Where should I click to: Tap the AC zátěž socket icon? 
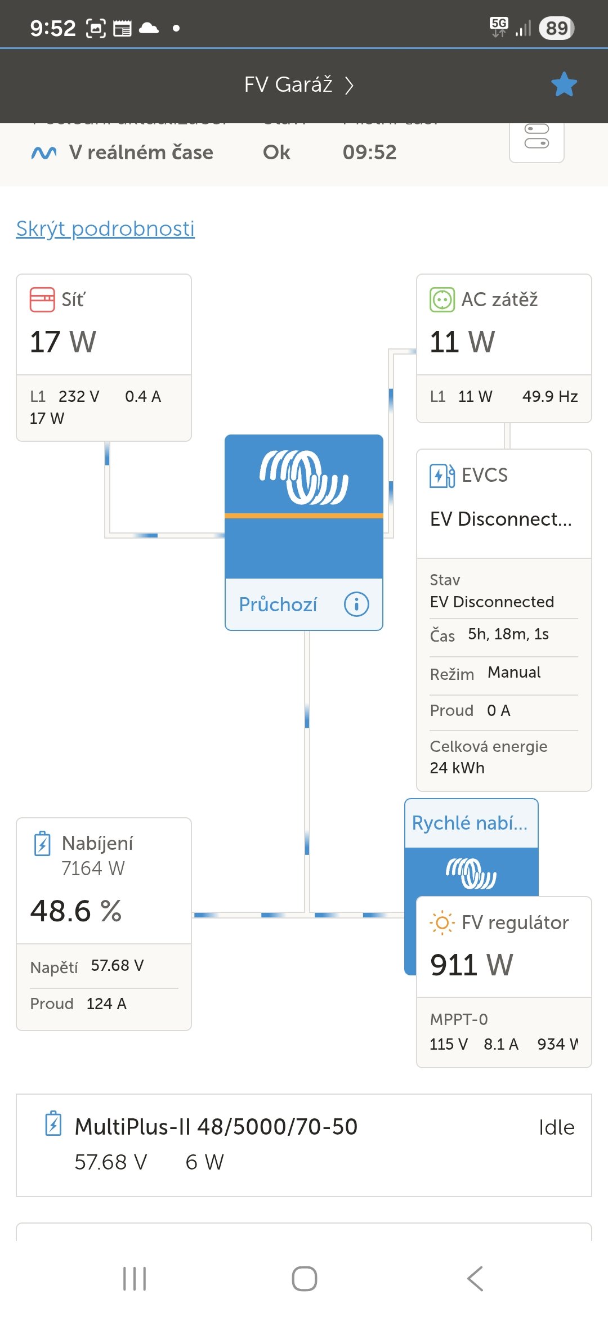[442, 299]
